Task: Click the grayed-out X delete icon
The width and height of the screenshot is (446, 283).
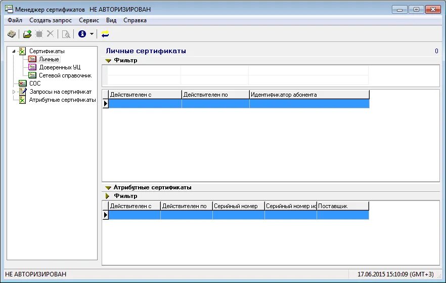Action: tap(50, 34)
